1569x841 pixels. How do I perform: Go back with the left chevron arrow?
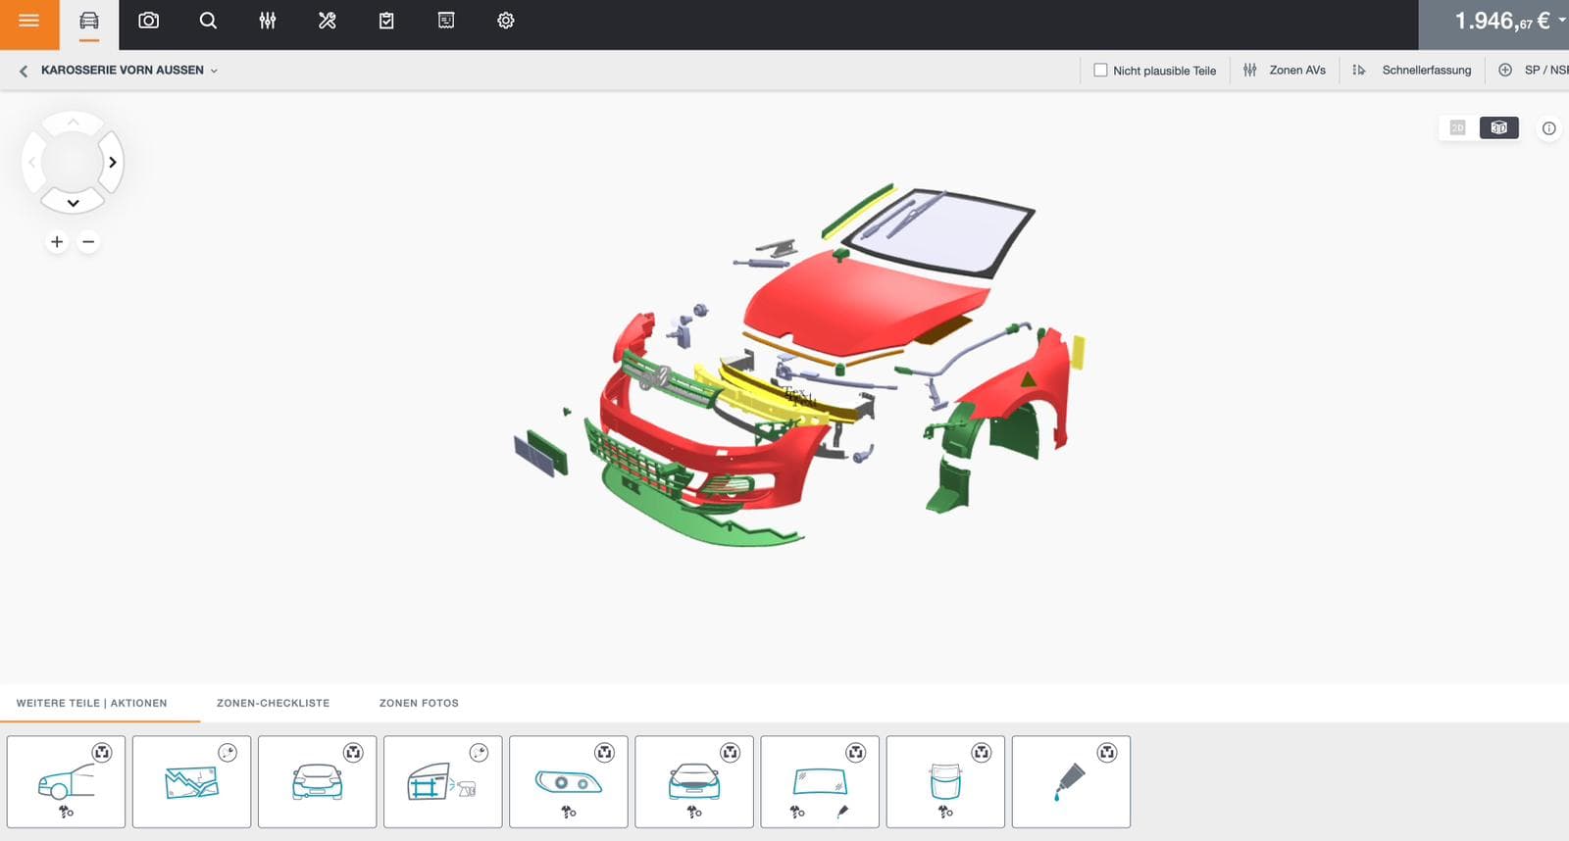click(x=24, y=71)
